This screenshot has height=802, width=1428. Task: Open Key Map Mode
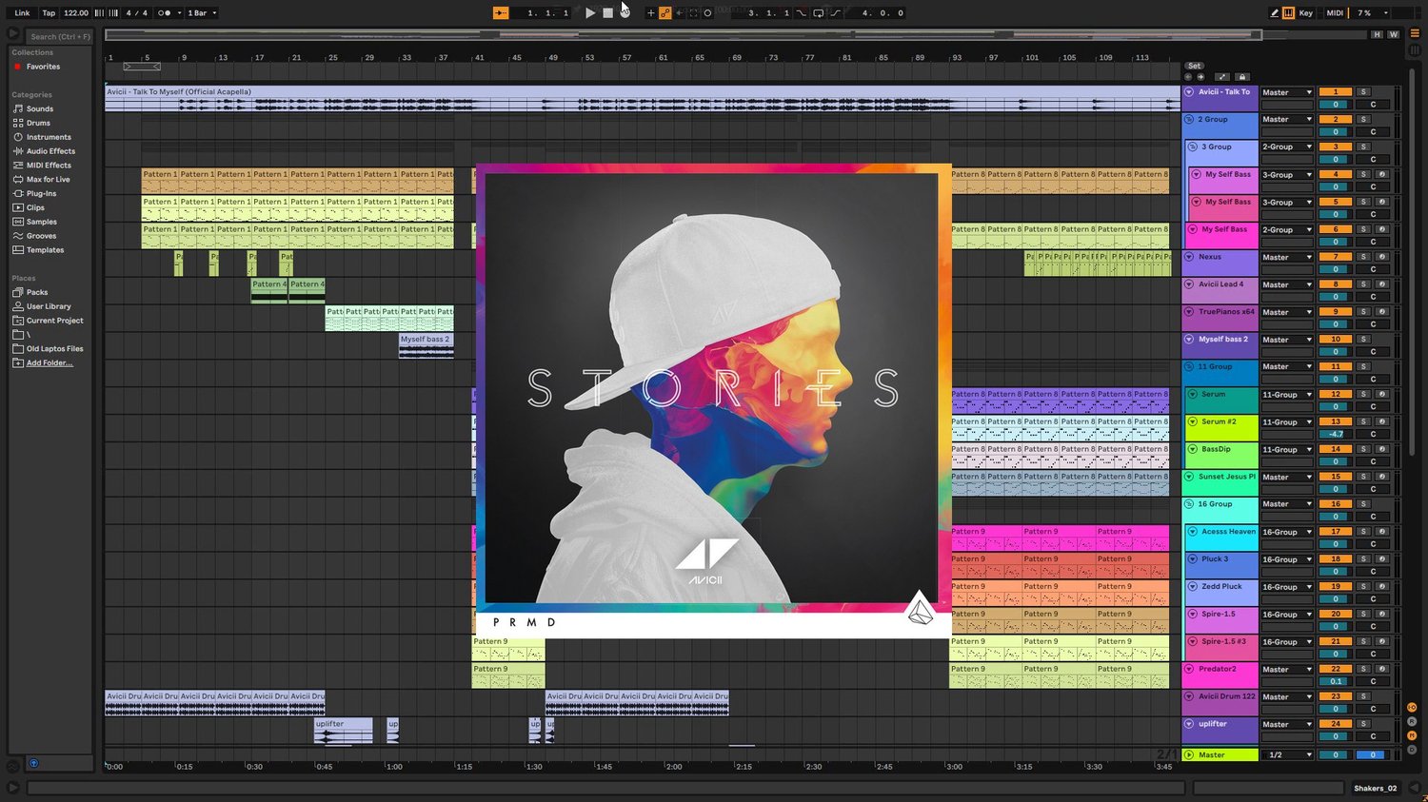click(1306, 13)
